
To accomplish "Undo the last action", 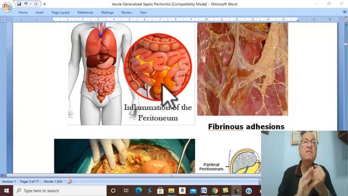I will coord(26,4).
